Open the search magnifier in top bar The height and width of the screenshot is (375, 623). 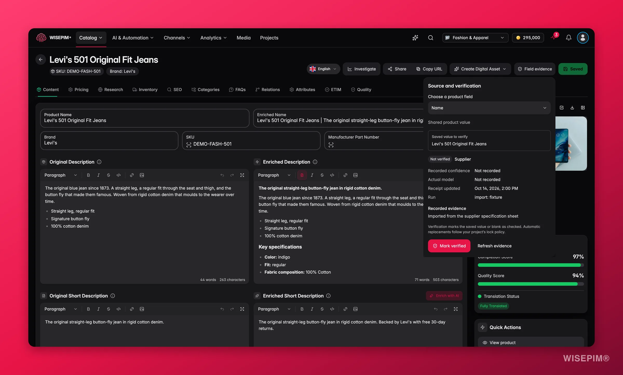click(x=431, y=38)
